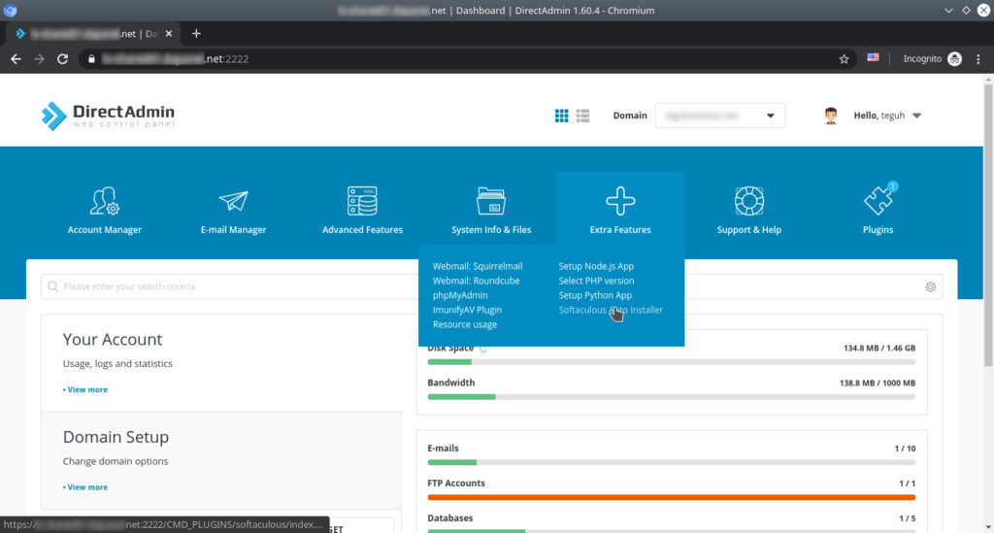The width and height of the screenshot is (994, 533).
Task: Click View more under Domain Setup
Action: click(x=85, y=487)
